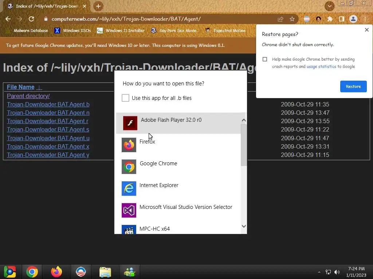The image size is (373, 279).
Task: Open the Chrome three-dot menu
Action: [x=365, y=19]
